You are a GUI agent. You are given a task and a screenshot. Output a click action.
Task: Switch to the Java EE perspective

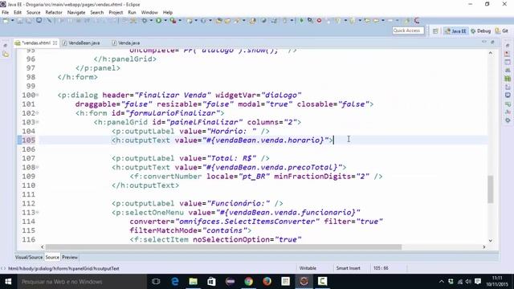[455, 31]
